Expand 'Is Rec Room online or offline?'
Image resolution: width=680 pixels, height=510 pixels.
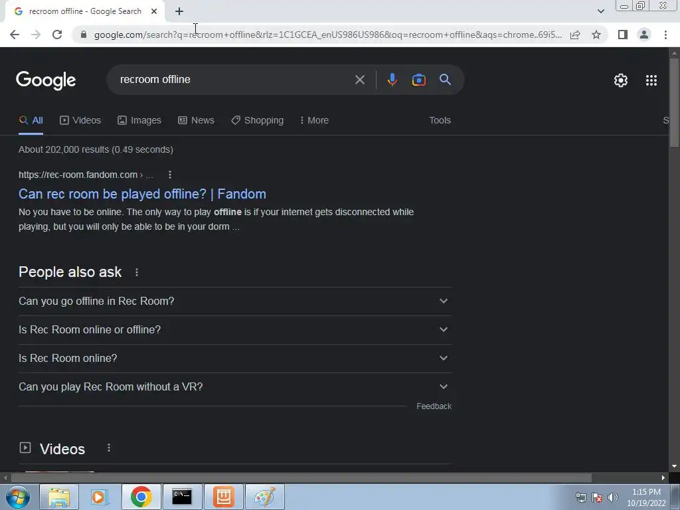(234, 329)
